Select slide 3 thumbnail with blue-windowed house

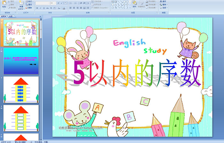pos(21,89)
